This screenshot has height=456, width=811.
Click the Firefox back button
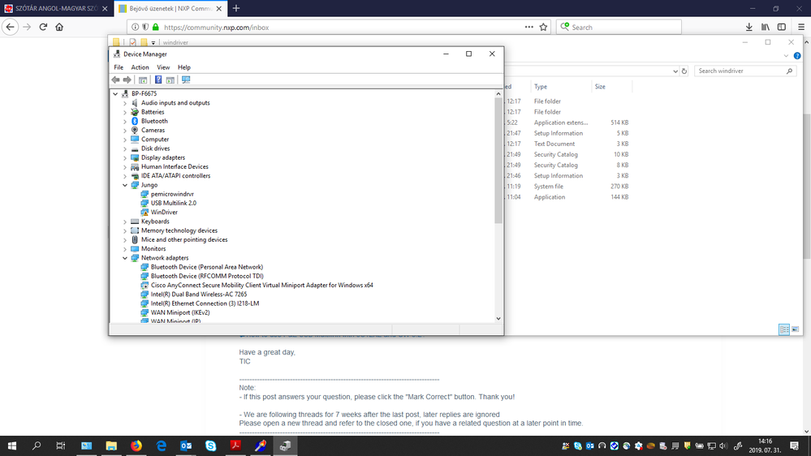tap(11, 27)
